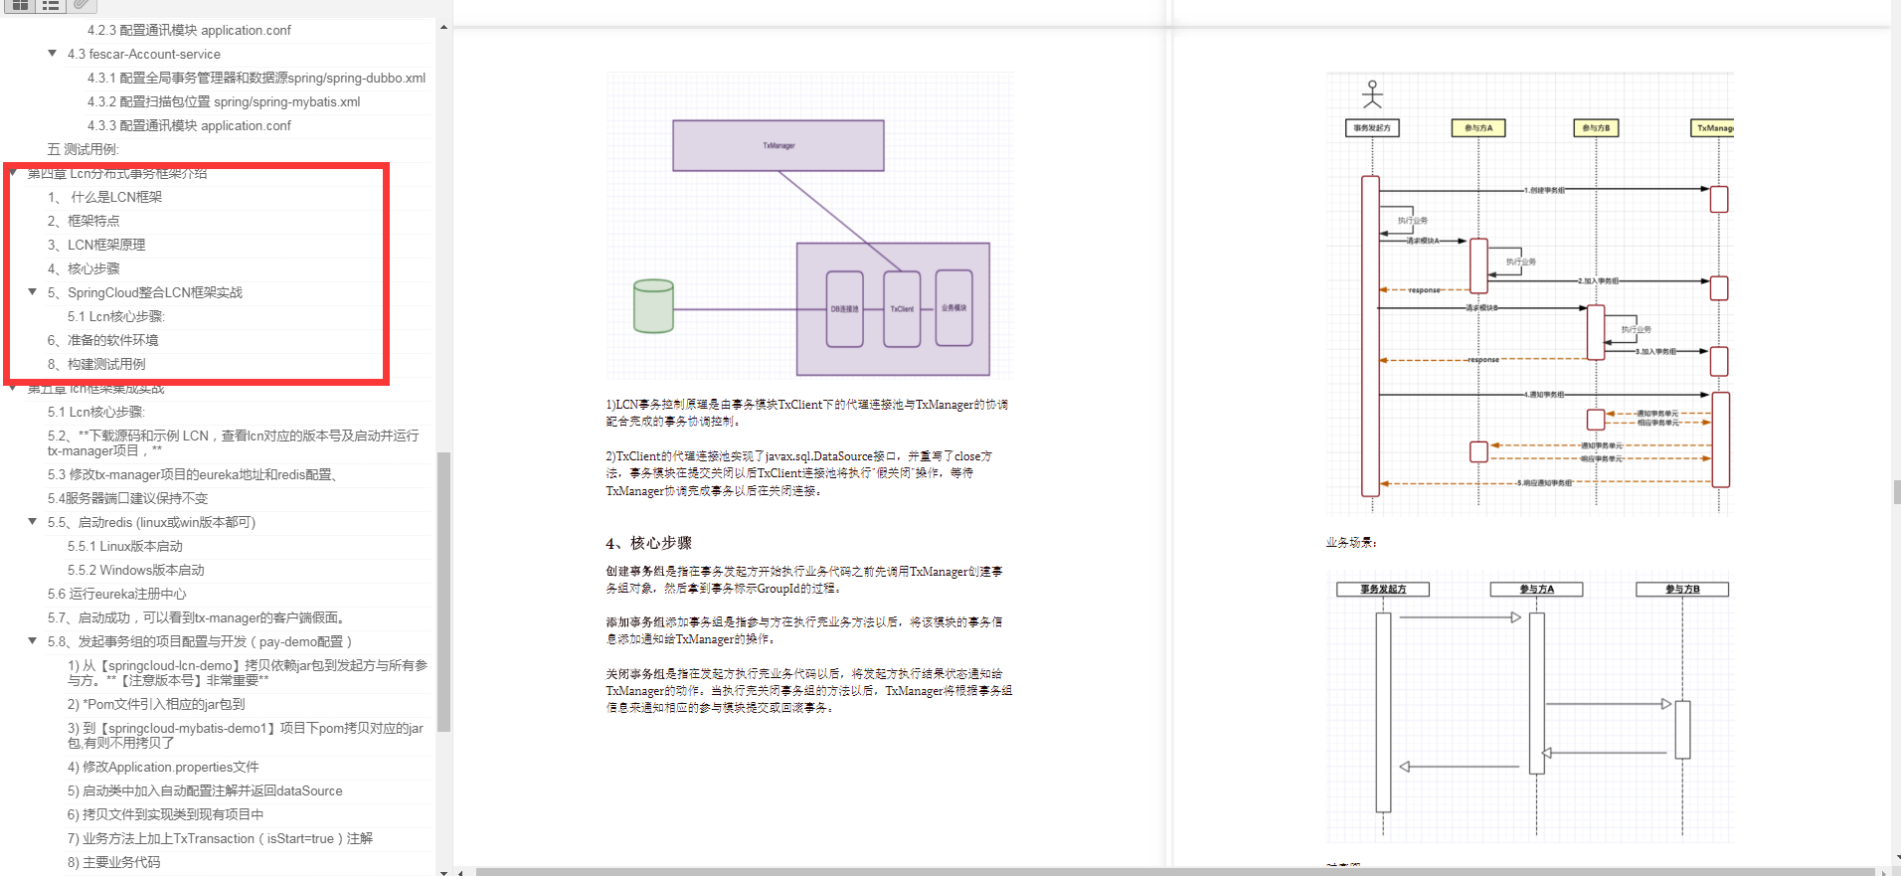Go to 4.3.1 配置全局事务管理器和数据源 entry
The height and width of the screenshot is (876, 1901).
pyautogui.click(x=257, y=78)
